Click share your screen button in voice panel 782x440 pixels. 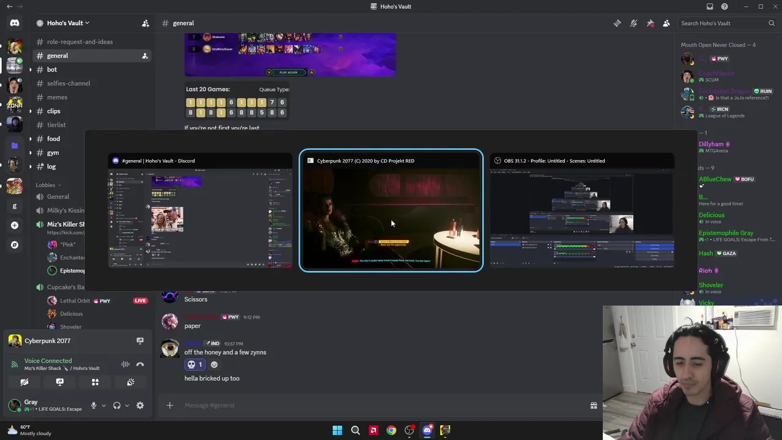pos(60,382)
